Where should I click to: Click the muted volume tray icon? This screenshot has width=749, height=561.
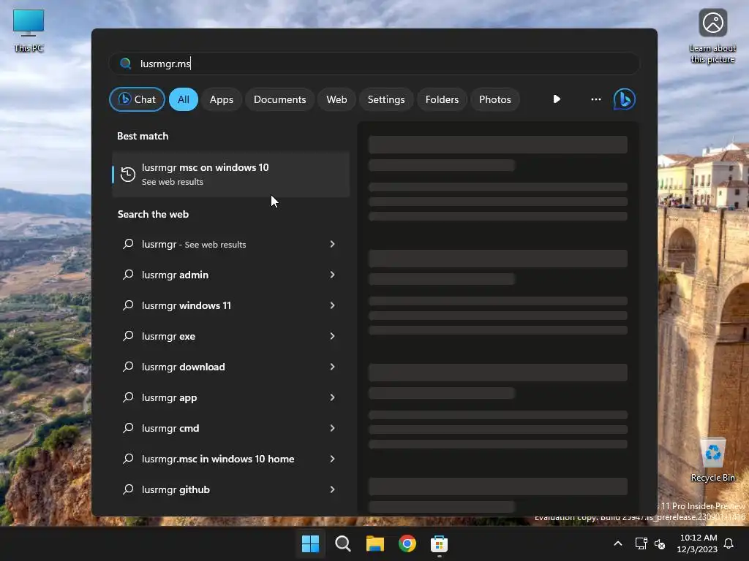tap(660, 543)
